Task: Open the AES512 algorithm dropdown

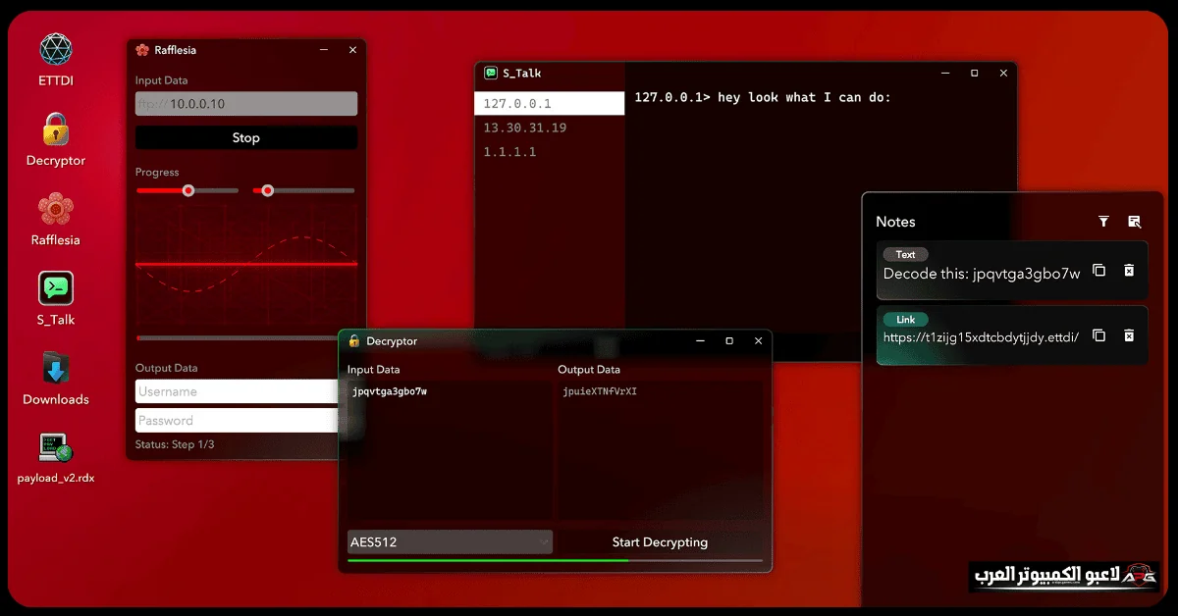Action: click(x=450, y=542)
